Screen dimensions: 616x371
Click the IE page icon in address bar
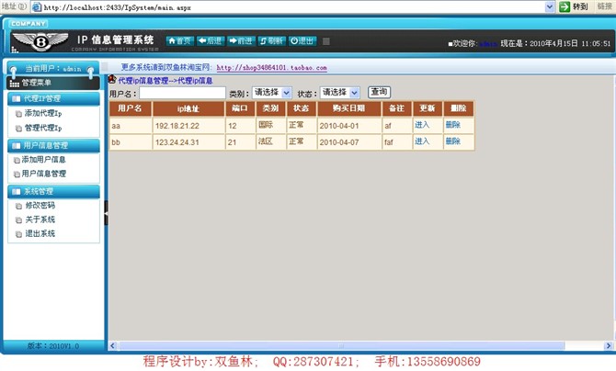click(37, 7)
